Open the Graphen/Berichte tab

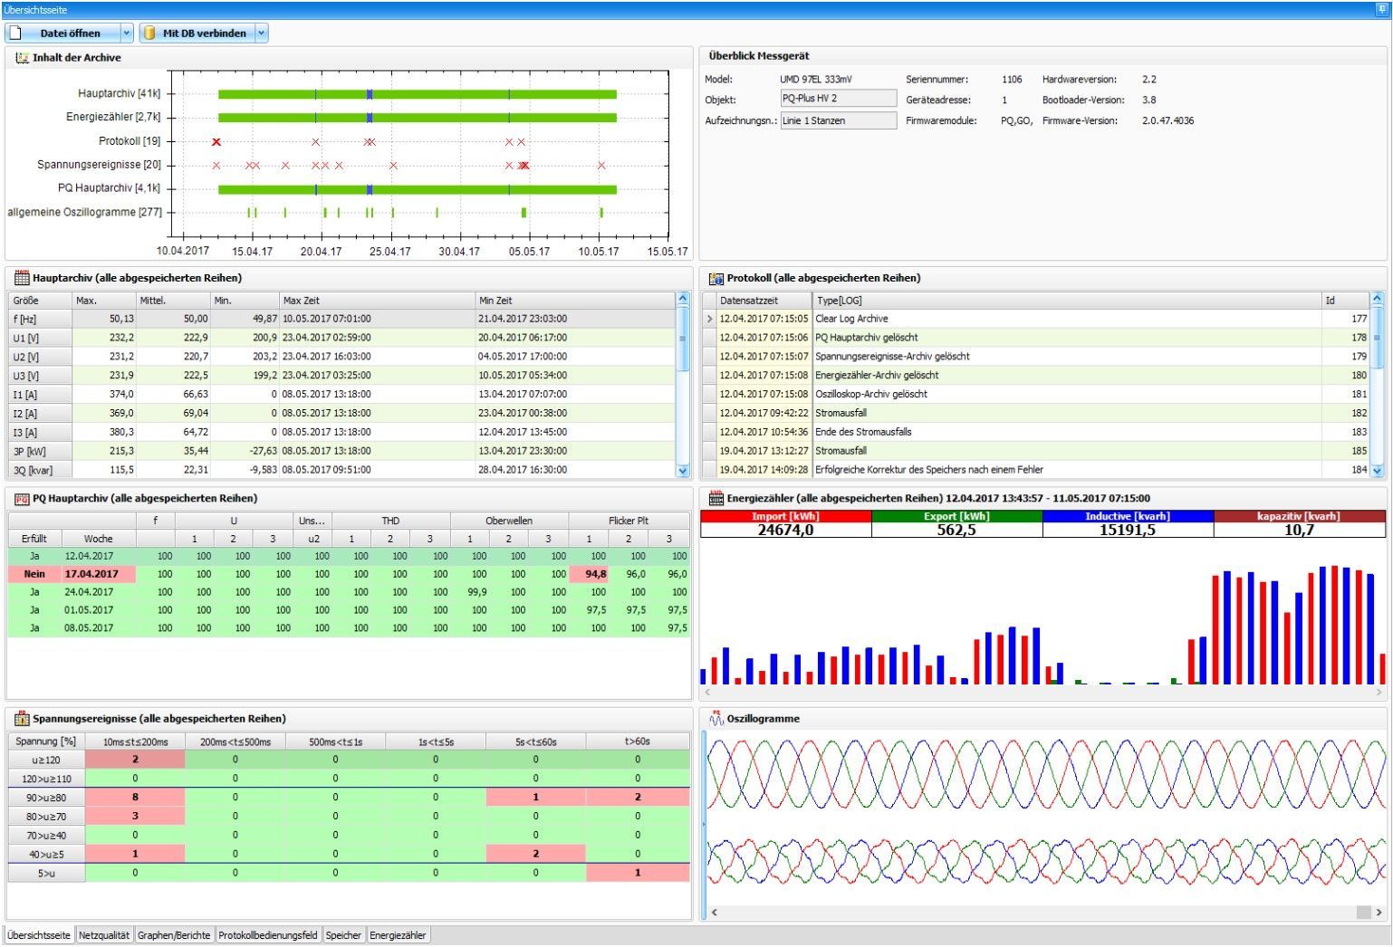click(174, 935)
